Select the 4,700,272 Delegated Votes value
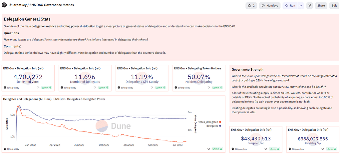 28,77
